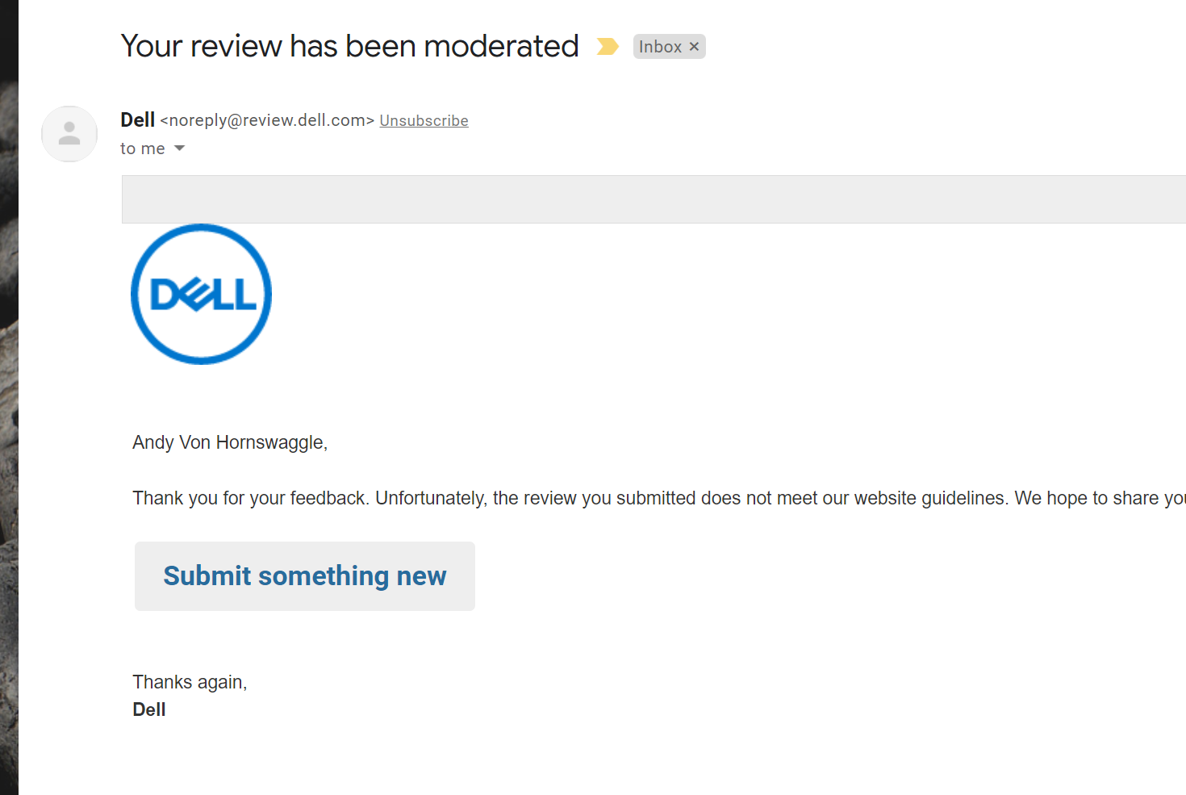The width and height of the screenshot is (1186, 795).
Task: Click the subject 'Your review has been moderated'
Action: (349, 47)
